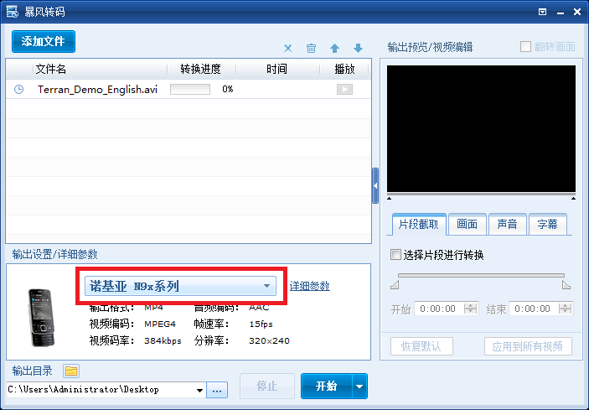The image size is (589, 410).
Task: Select the Terran_Demo_English.avi file row
Action: point(189,89)
